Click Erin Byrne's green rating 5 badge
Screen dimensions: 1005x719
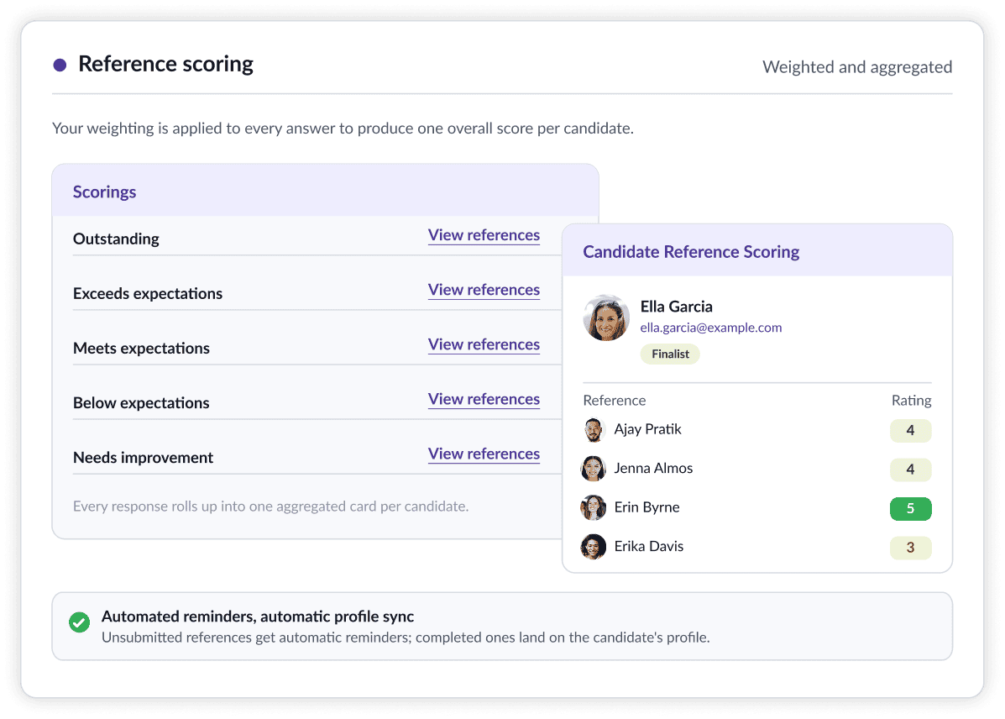tap(910, 509)
